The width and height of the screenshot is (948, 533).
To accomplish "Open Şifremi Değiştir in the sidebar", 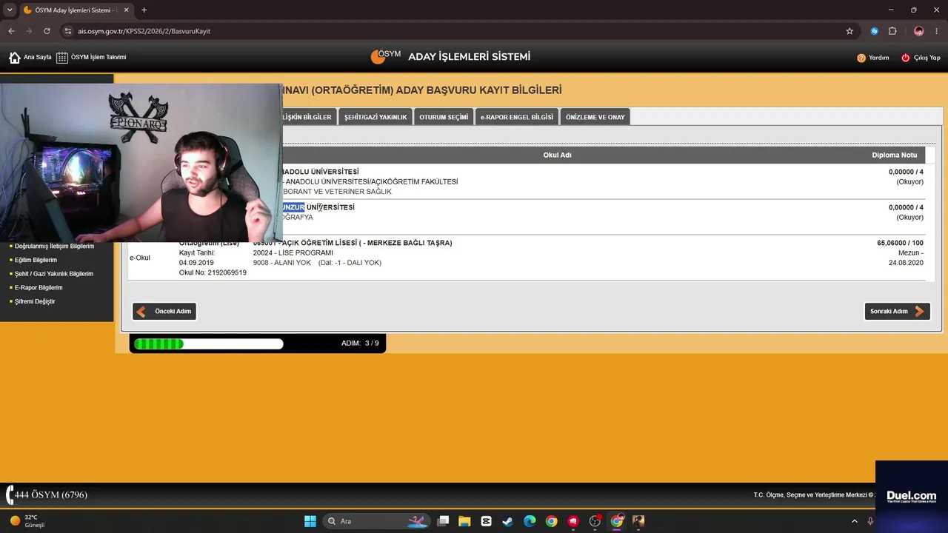I will coord(35,301).
